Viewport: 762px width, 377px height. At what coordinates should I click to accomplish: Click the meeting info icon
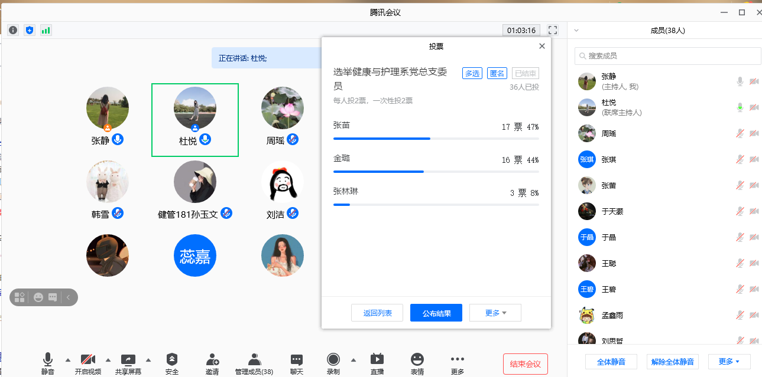[x=12, y=30]
